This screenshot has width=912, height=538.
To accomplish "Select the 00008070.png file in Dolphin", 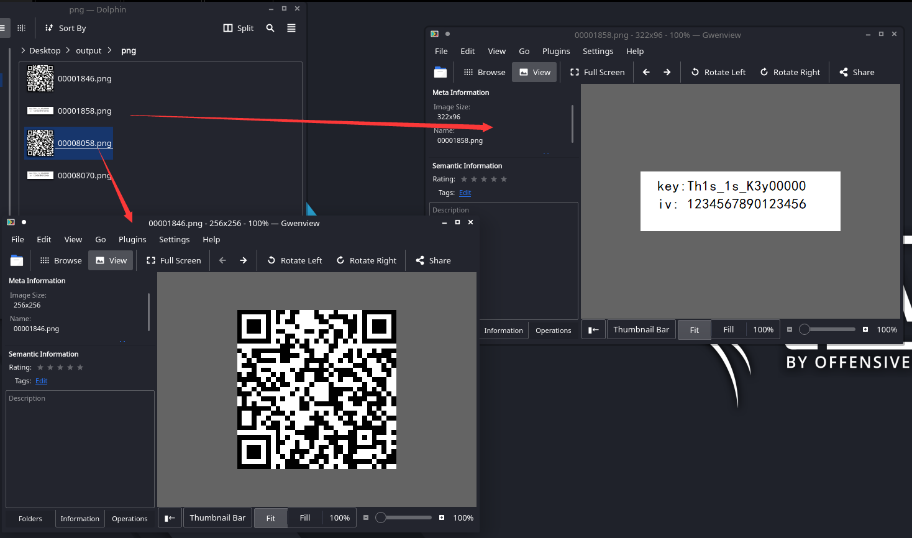I will (x=84, y=175).
